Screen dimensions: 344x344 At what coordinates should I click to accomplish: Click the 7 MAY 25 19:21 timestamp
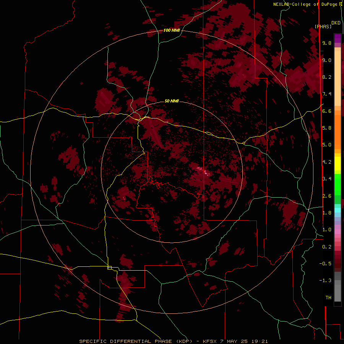pyautogui.click(x=244, y=341)
